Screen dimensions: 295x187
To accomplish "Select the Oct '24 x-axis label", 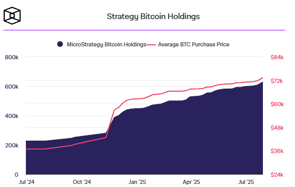I will pyautogui.click(x=82, y=182).
